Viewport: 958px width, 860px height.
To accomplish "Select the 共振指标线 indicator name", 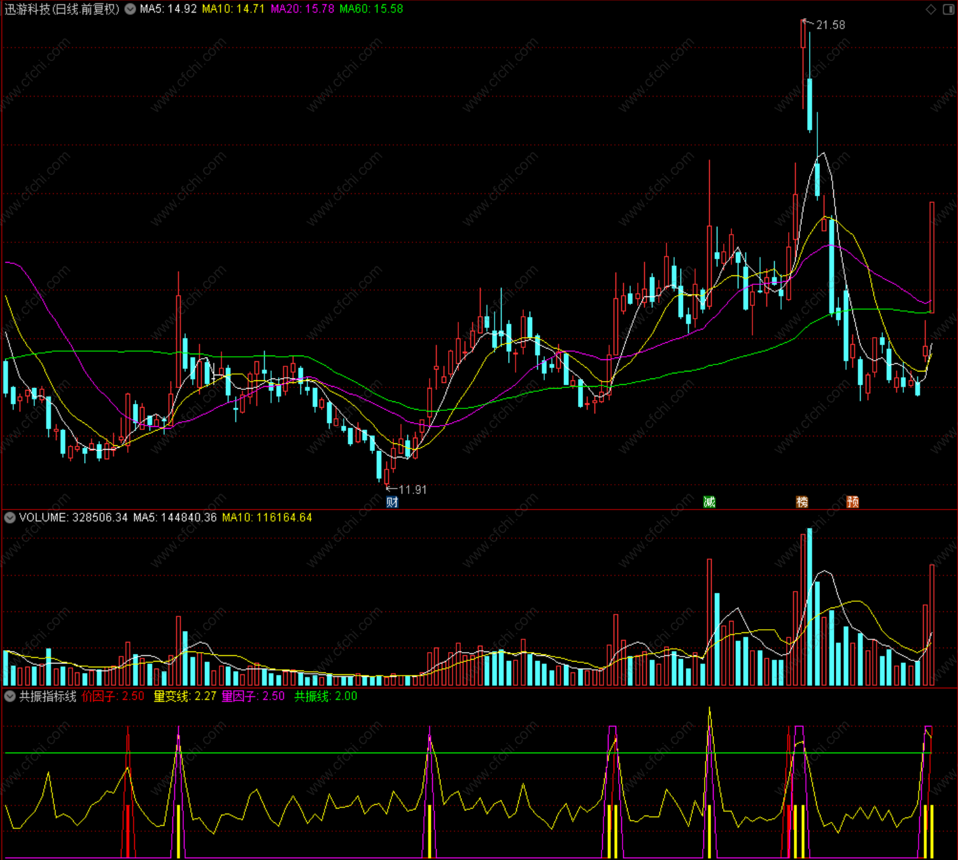I will tap(48, 697).
